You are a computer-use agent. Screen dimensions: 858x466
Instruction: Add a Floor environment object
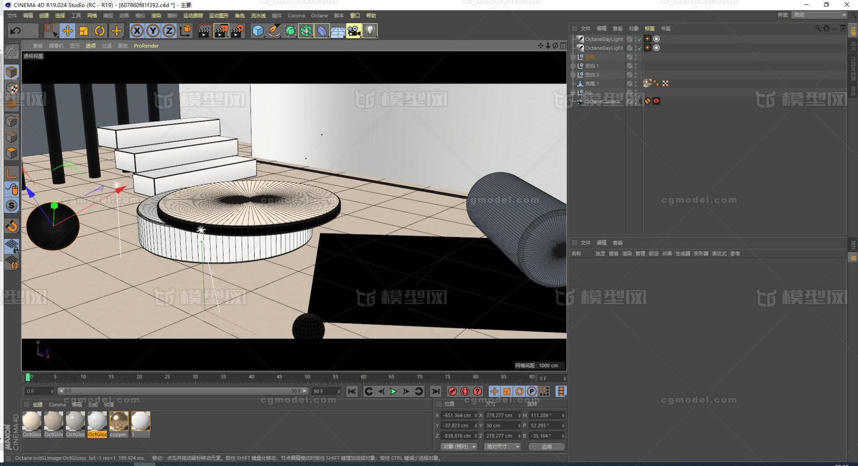point(338,31)
